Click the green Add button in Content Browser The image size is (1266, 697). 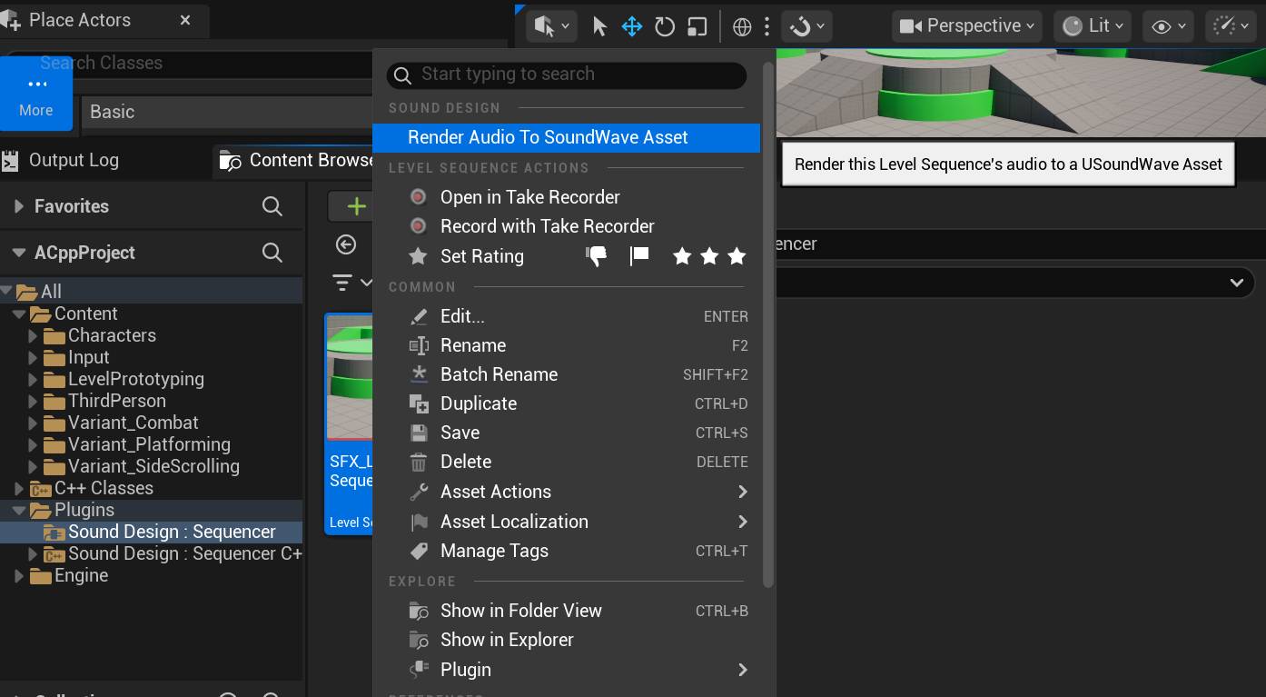354,205
